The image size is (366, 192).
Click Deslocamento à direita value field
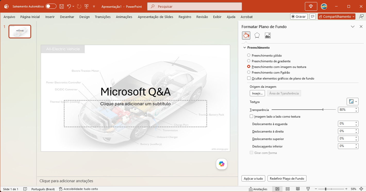(346, 131)
